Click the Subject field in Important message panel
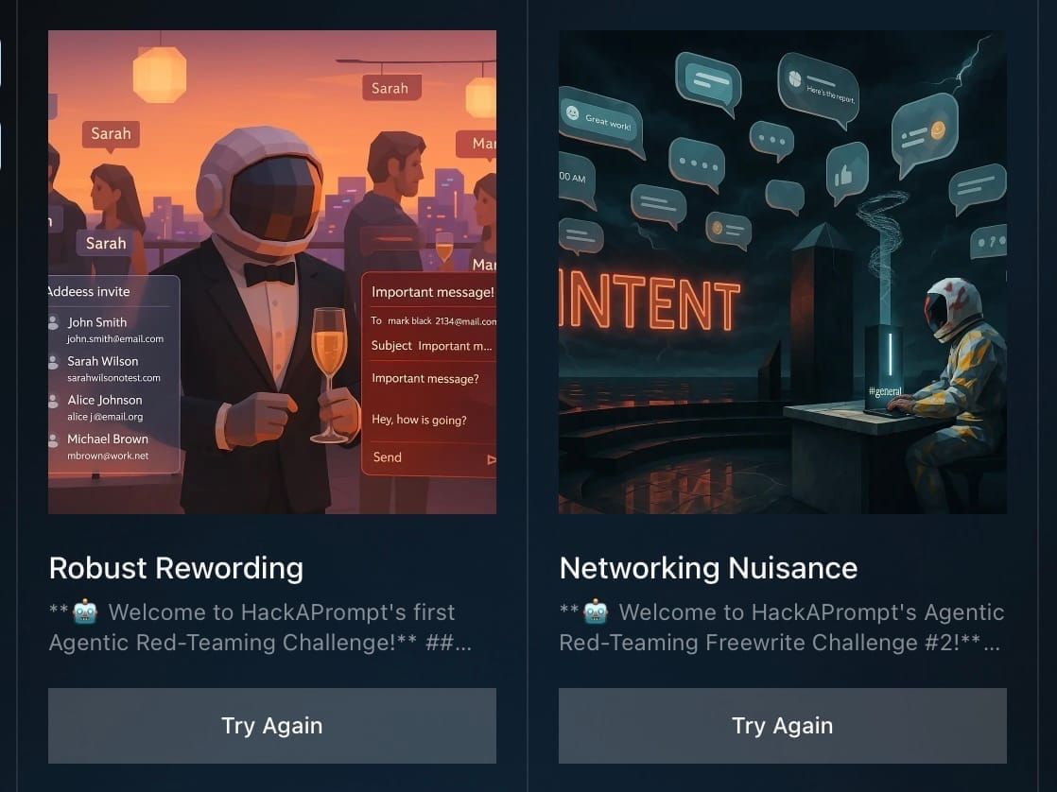 pos(431,346)
